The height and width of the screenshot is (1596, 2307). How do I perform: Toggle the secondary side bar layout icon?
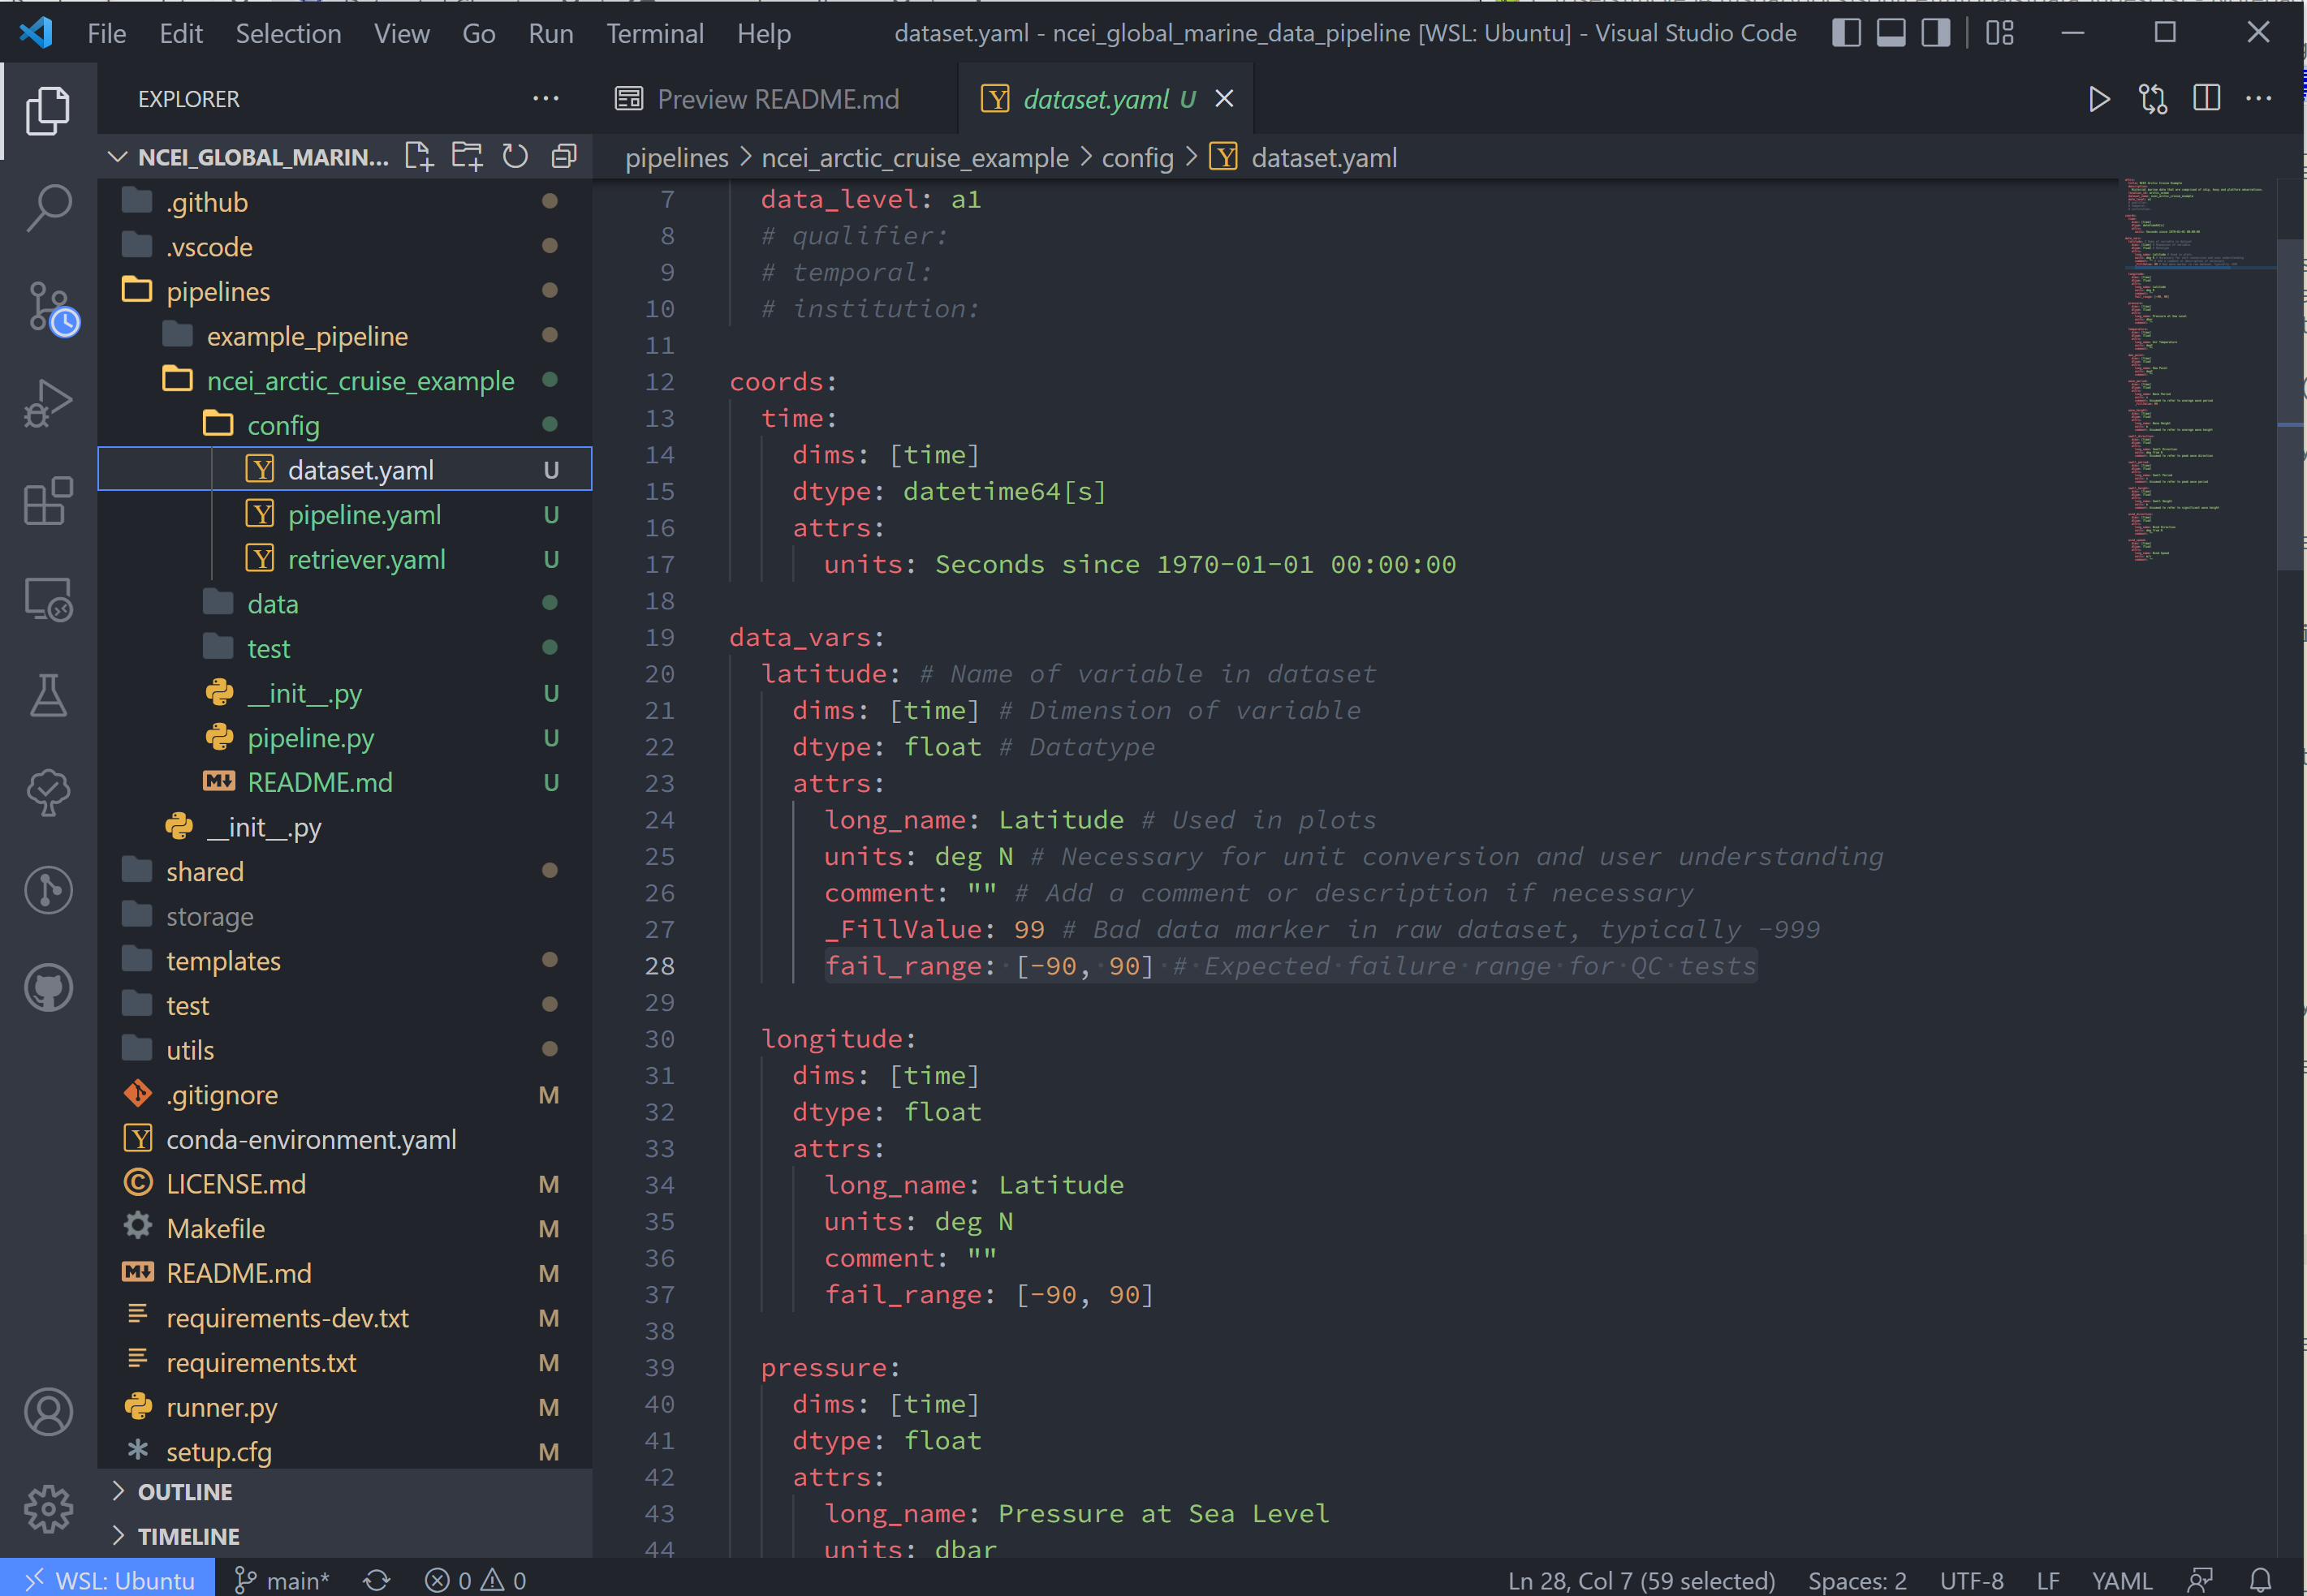[1936, 33]
